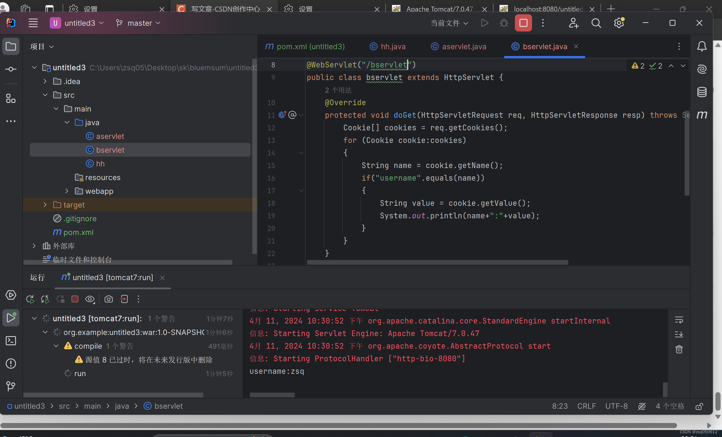Open Search Everywhere magnifier icon
The width and height of the screenshot is (722, 437).
click(x=596, y=23)
